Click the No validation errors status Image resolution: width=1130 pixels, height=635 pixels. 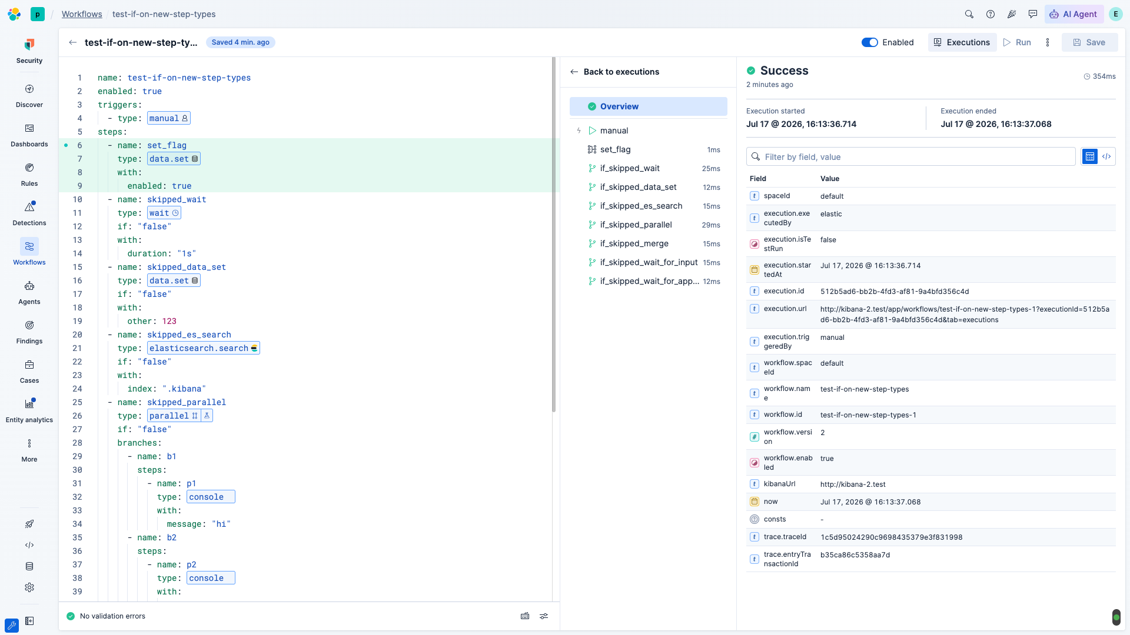point(106,616)
